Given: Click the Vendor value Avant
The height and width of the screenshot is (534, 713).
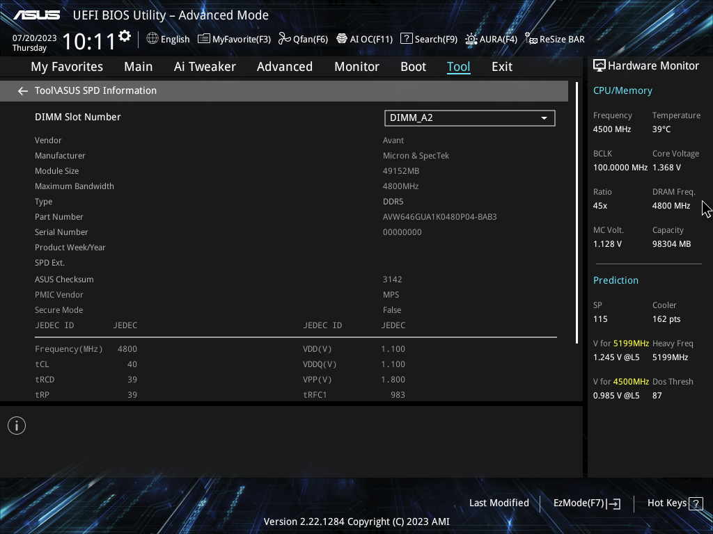Looking at the screenshot, I should 393,140.
